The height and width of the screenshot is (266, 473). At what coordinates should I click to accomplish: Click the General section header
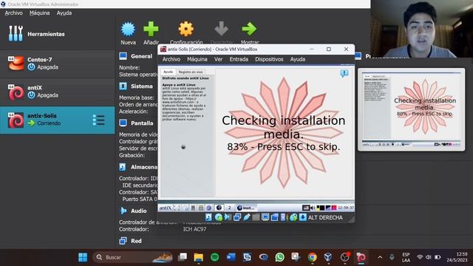(141, 56)
